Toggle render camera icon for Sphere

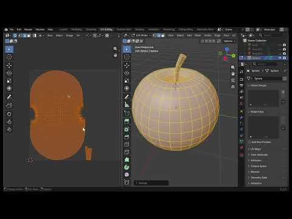pos(284,58)
